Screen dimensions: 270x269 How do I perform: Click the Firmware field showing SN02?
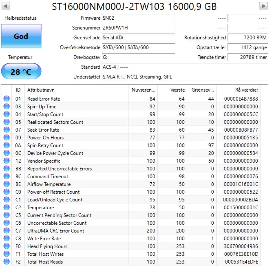click(138, 18)
